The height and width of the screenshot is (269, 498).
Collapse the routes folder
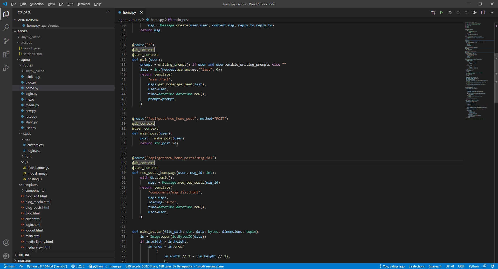(64, 65)
